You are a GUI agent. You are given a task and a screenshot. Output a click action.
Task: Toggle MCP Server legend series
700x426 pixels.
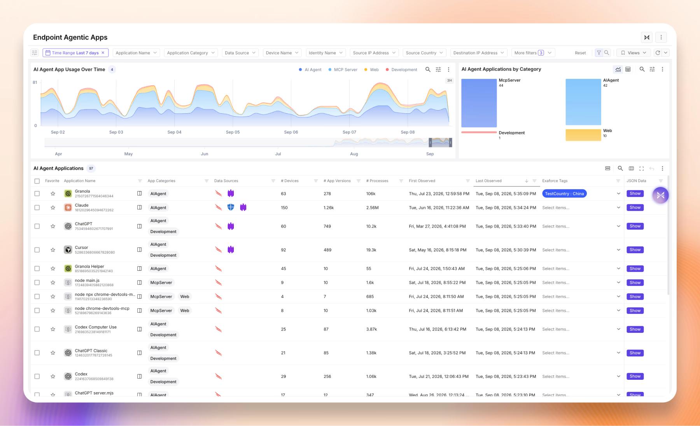point(343,70)
